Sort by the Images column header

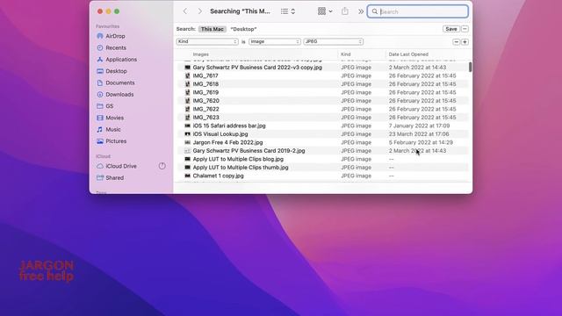click(201, 54)
